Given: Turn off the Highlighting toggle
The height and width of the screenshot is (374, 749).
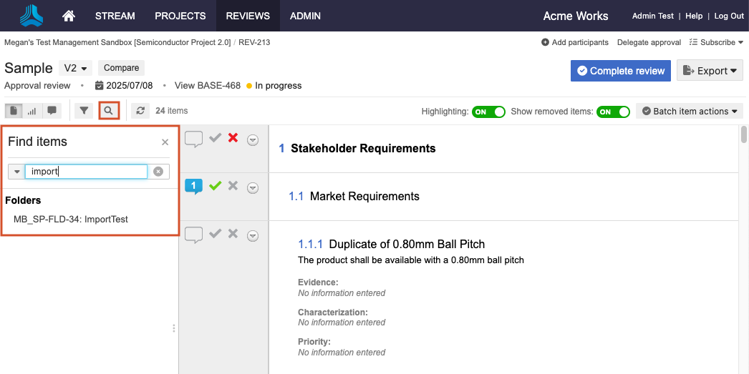Looking at the screenshot, I should [488, 112].
